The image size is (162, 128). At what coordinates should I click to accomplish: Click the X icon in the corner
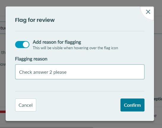pyautogui.click(x=148, y=12)
